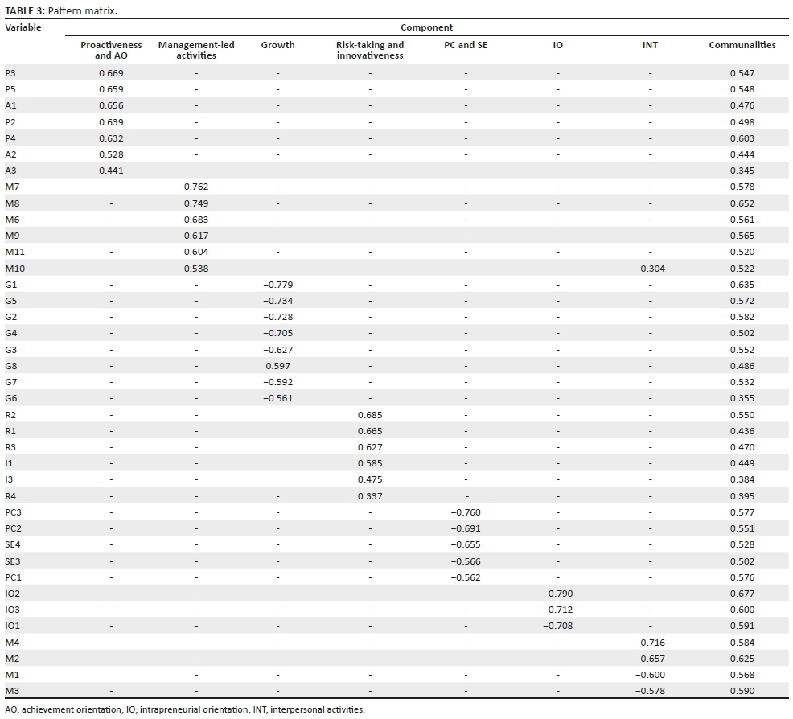Screen dimensions: 793x719
Task: Click the SE4 row label
Action: (x=13, y=544)
